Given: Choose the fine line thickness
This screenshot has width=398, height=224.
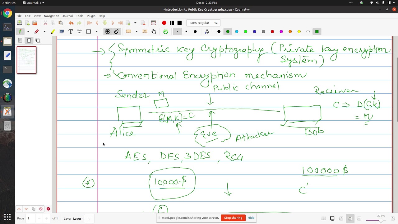Looking at the screenshot, I should pyautogui.click(x=177, y=31).
